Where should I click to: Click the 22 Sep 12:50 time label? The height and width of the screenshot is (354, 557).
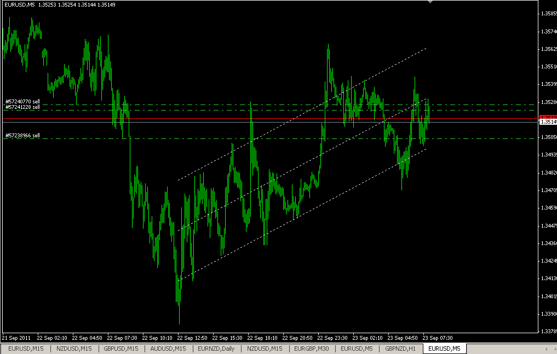click(x=193, y=338)
